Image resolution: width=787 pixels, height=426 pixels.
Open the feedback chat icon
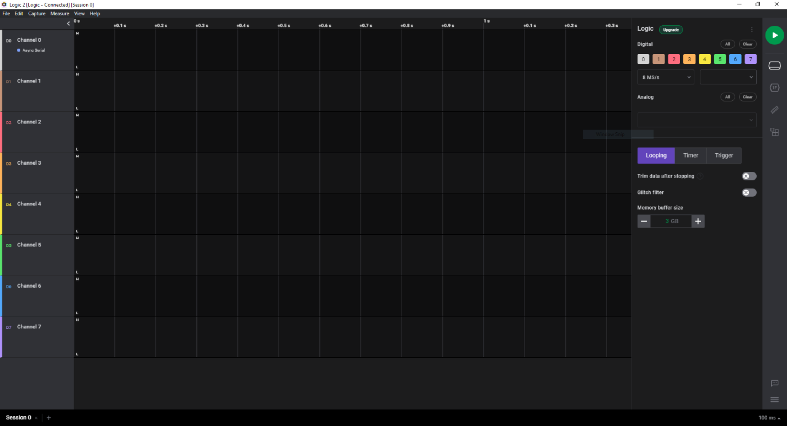click(774, 383)
